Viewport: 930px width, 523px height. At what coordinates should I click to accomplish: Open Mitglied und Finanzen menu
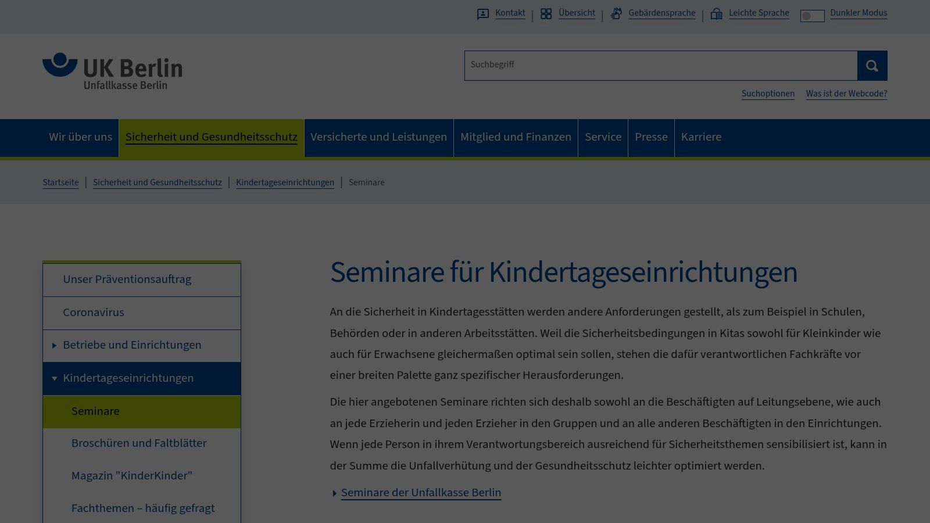tap(516, 138)
